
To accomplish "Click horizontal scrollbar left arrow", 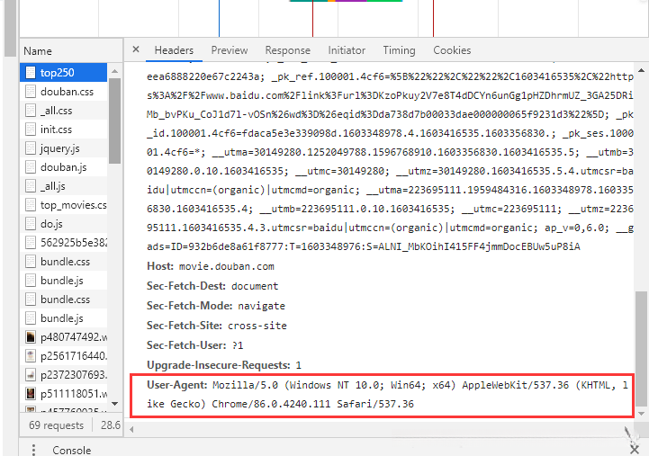I will pos(131,430).
